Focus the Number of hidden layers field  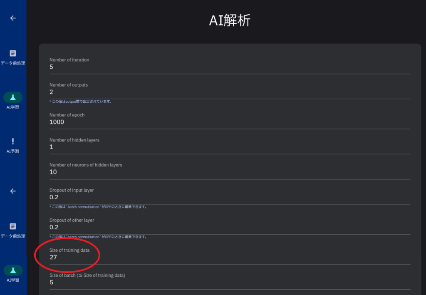coord(230,144)
